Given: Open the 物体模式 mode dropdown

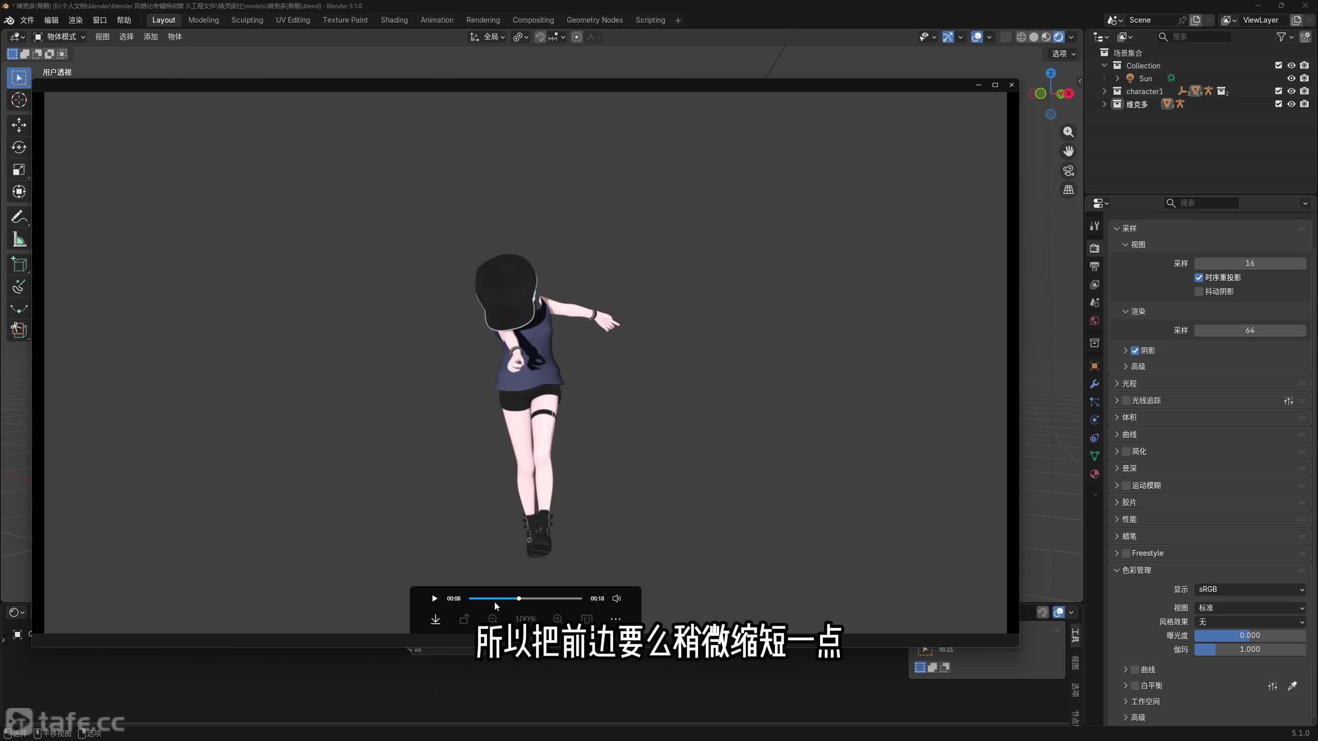Looking at the screenshot, I should click(60, 37).
